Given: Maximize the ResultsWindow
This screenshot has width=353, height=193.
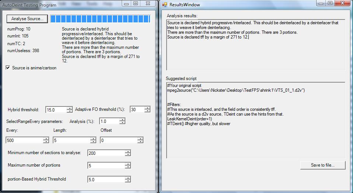Looking at the screenshot, I should [x=330, y=3].
